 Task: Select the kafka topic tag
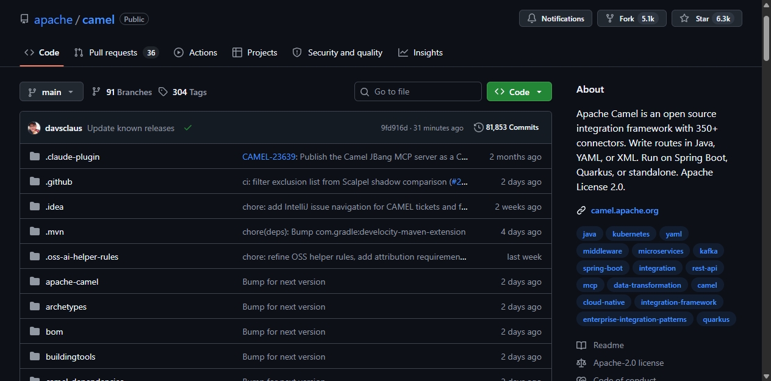click(708, 251)
